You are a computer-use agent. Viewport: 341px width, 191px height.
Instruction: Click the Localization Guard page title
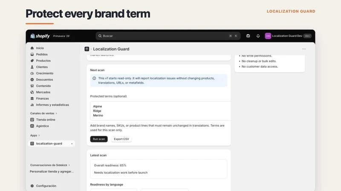[x=111, y=49]
